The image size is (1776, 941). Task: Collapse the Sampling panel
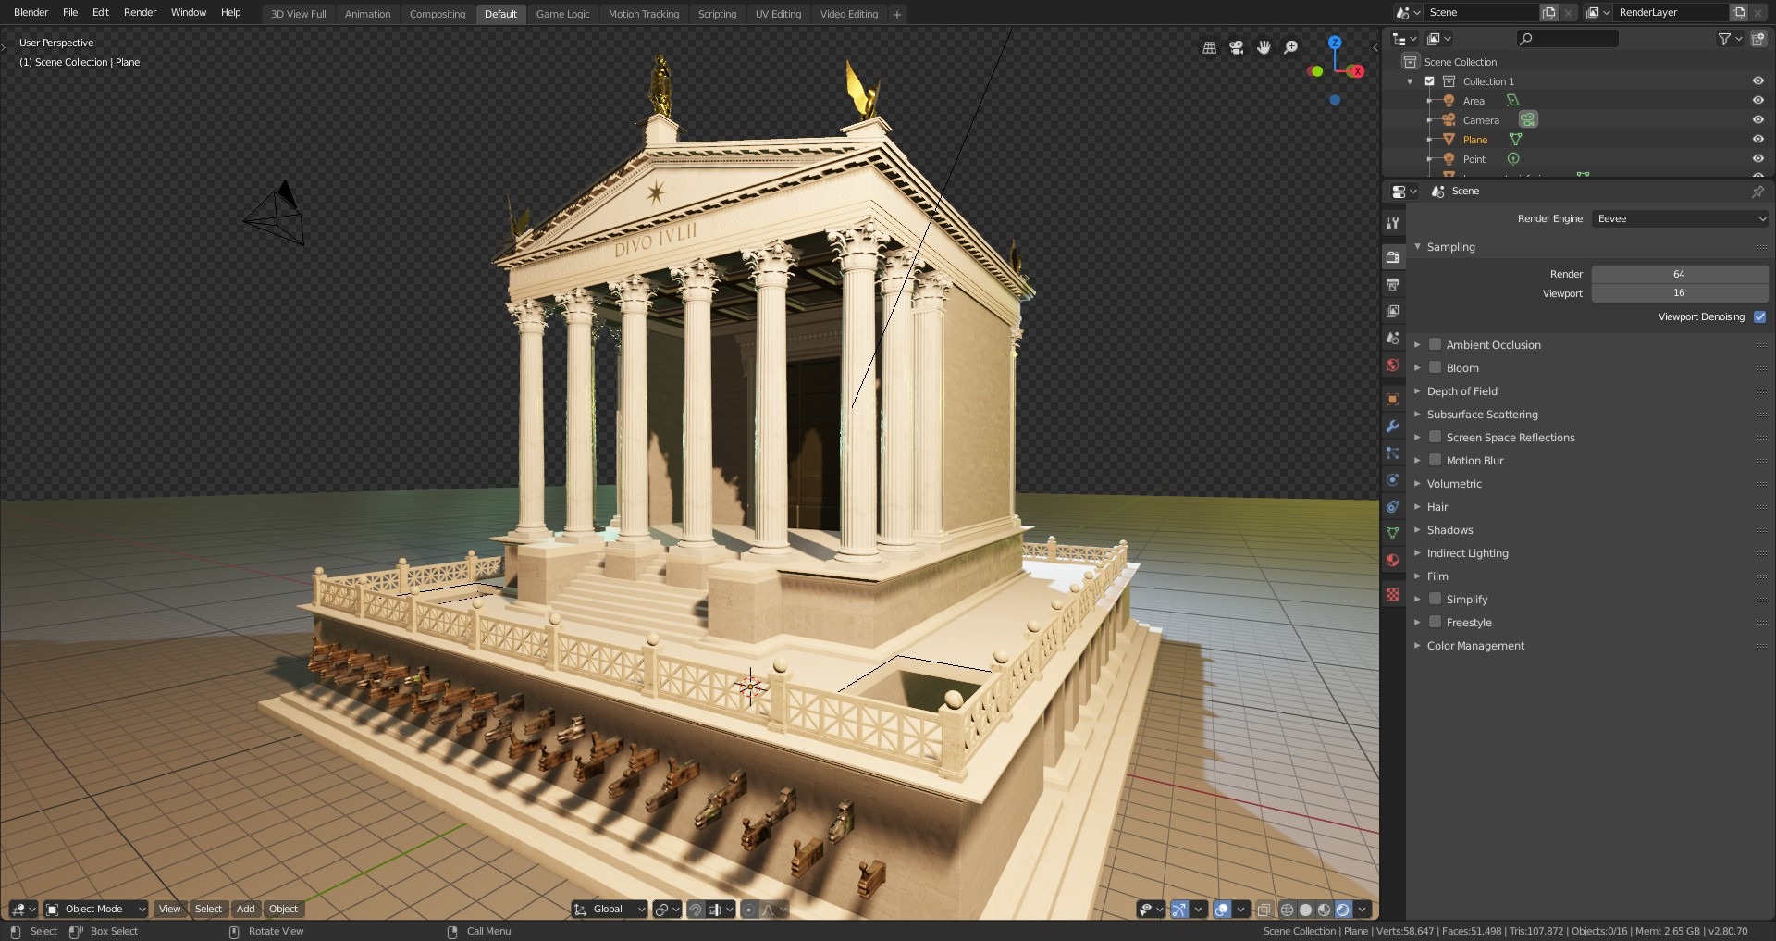(1450, 247)
